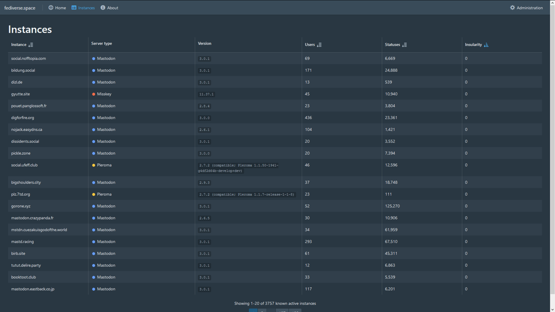Sort the table by Instance name icon
This screenshot has height=312, width=555.
point(31,45)
